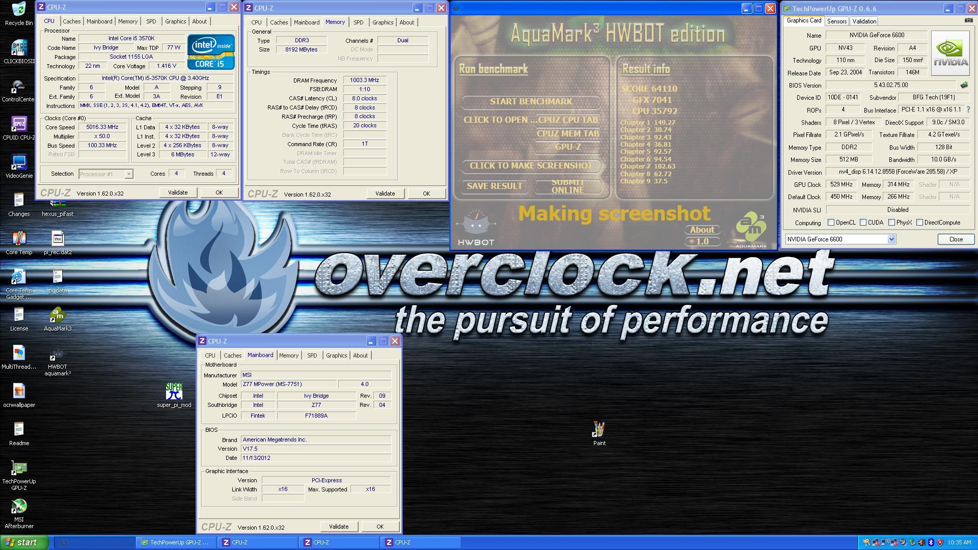Open the Recycle Bin desktop icon
The image size is (978, 550).
(19, 13)
